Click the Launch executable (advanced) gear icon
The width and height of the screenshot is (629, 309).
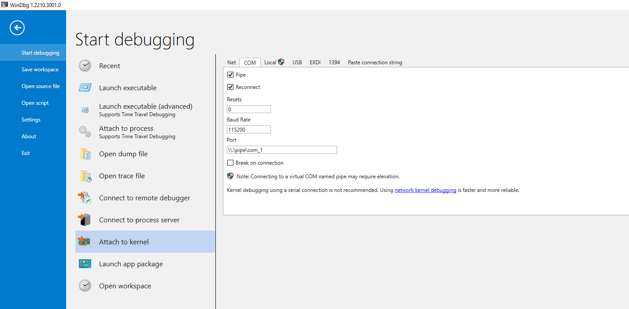[x=85, y=110]
